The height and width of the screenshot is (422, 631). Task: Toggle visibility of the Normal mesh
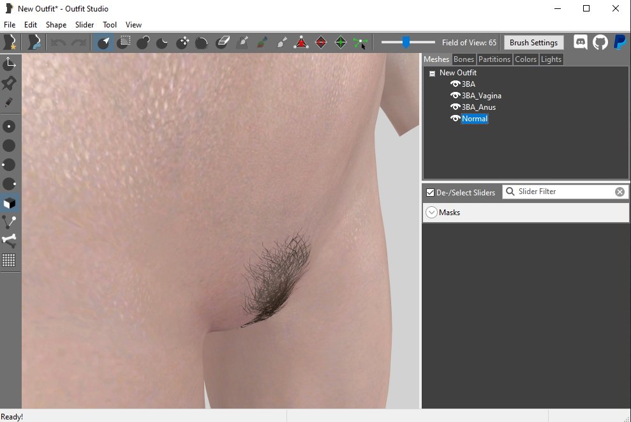pos(455,119)
